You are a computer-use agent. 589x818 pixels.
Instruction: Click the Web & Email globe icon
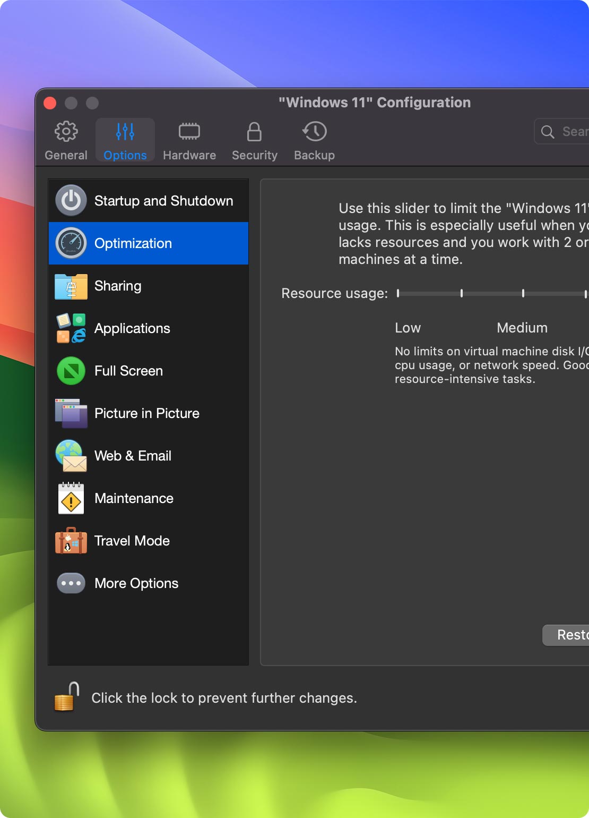[x=71, y=456]
